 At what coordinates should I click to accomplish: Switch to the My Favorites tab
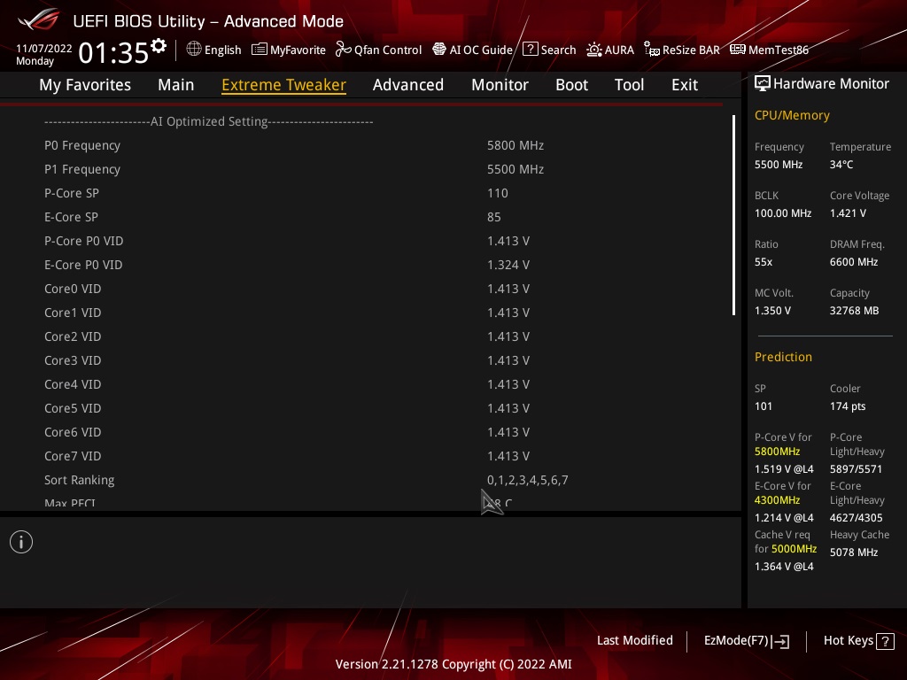(85, 85)
